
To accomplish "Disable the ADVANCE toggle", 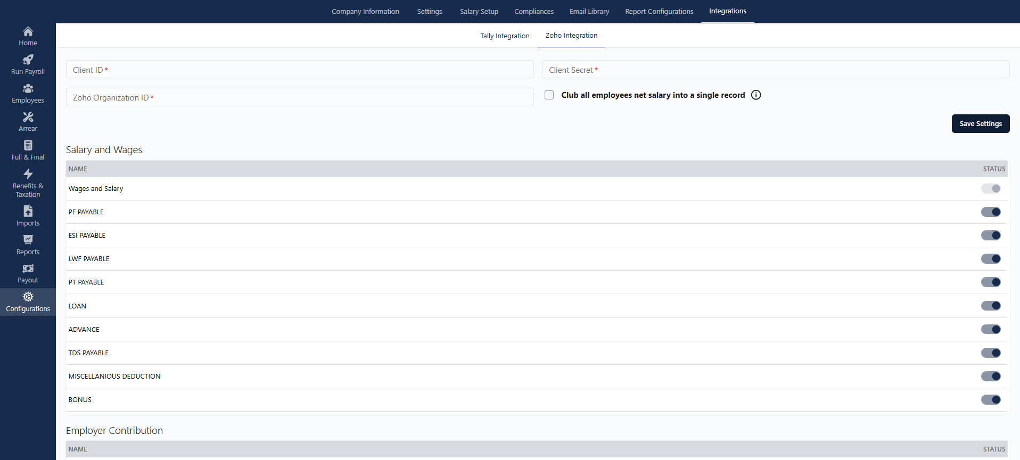I will (x=991, y=329).
